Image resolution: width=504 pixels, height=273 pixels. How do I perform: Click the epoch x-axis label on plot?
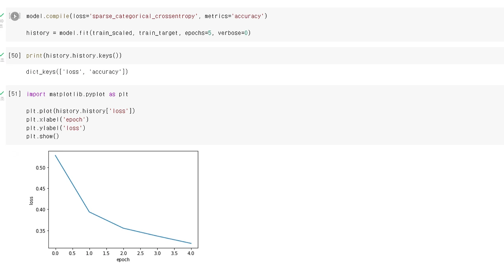tap(123, 260)
